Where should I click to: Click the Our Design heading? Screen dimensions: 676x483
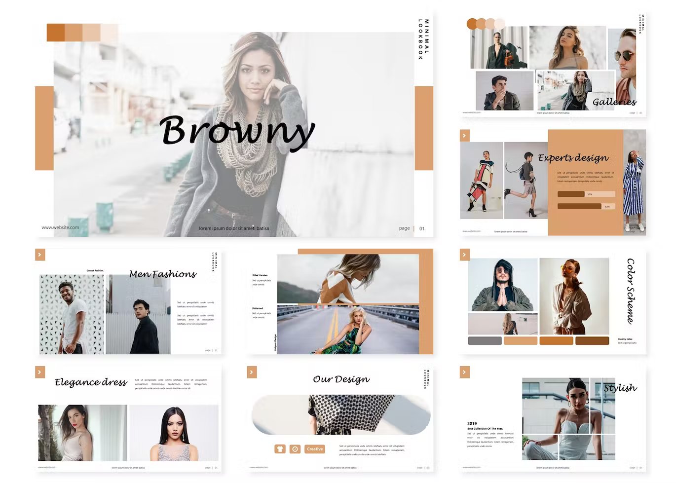tap(341, 379)
